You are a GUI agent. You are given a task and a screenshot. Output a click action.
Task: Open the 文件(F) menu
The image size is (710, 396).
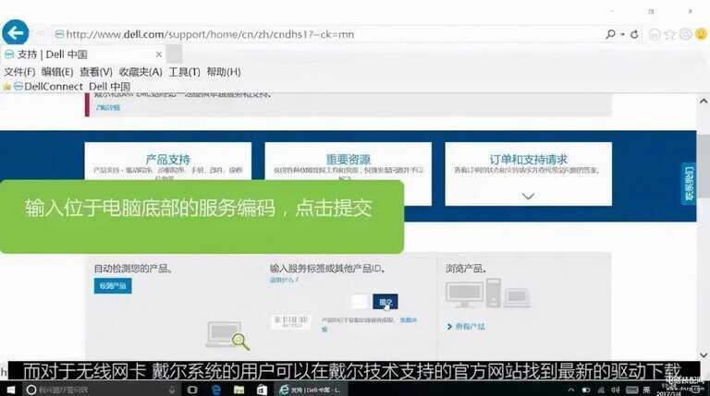pyautogui.click(x=19, y=72)
